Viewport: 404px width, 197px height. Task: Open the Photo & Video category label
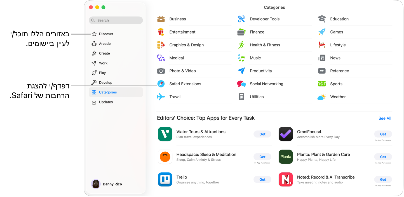point(183,71)
